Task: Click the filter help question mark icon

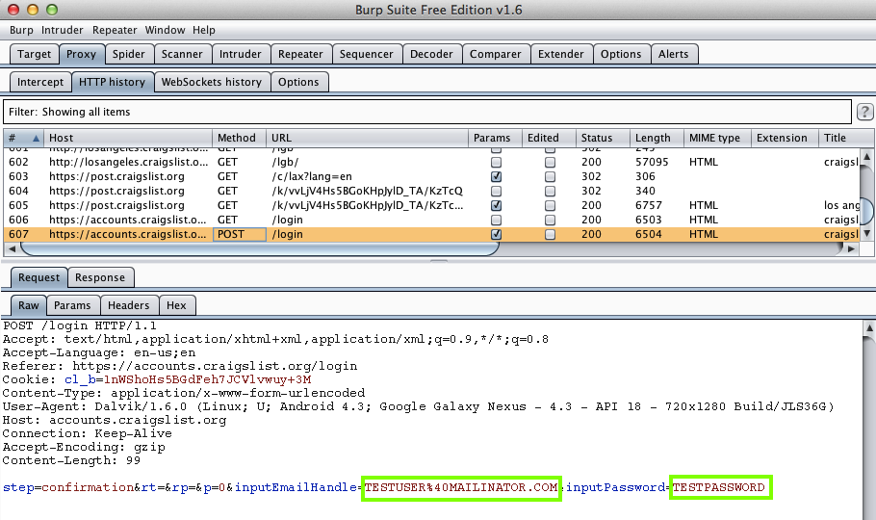Action: [x=864, y=112]
